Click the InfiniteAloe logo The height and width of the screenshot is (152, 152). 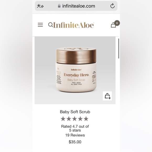point(74,25)
